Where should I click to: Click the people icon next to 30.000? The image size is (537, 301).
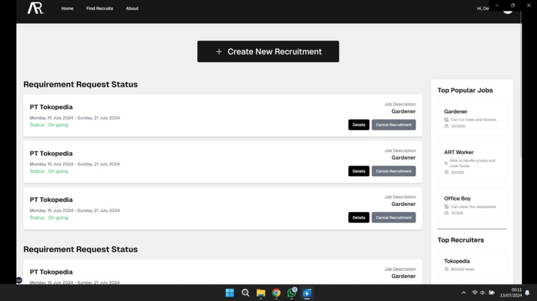tap(446, 172)
